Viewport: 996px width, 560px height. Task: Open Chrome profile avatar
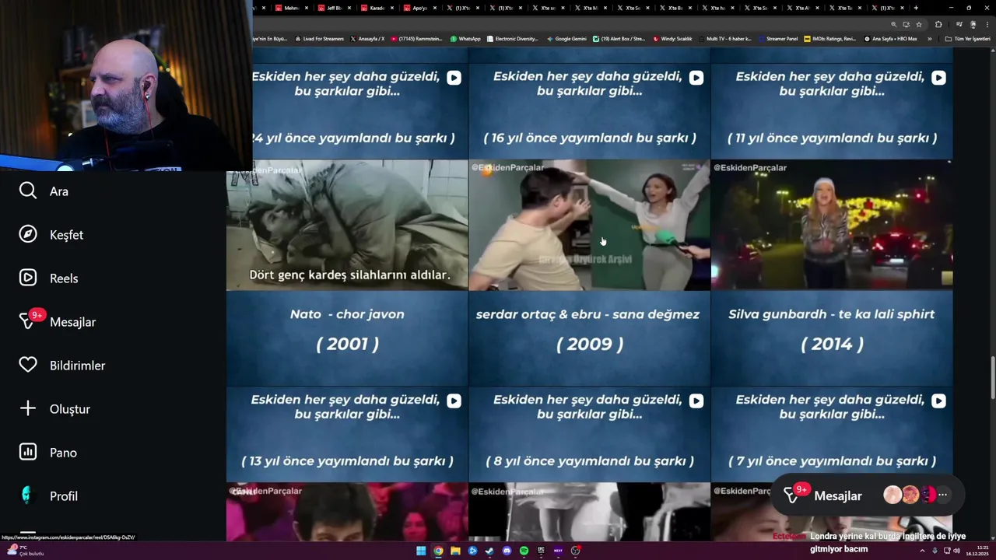[x=973, y=24]
